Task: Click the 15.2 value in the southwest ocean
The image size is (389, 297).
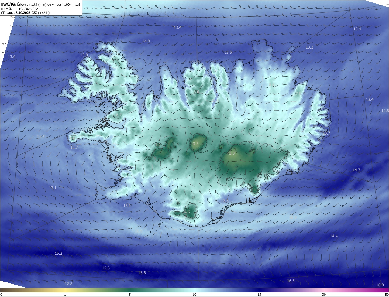Action: click(x=58, y=253)
